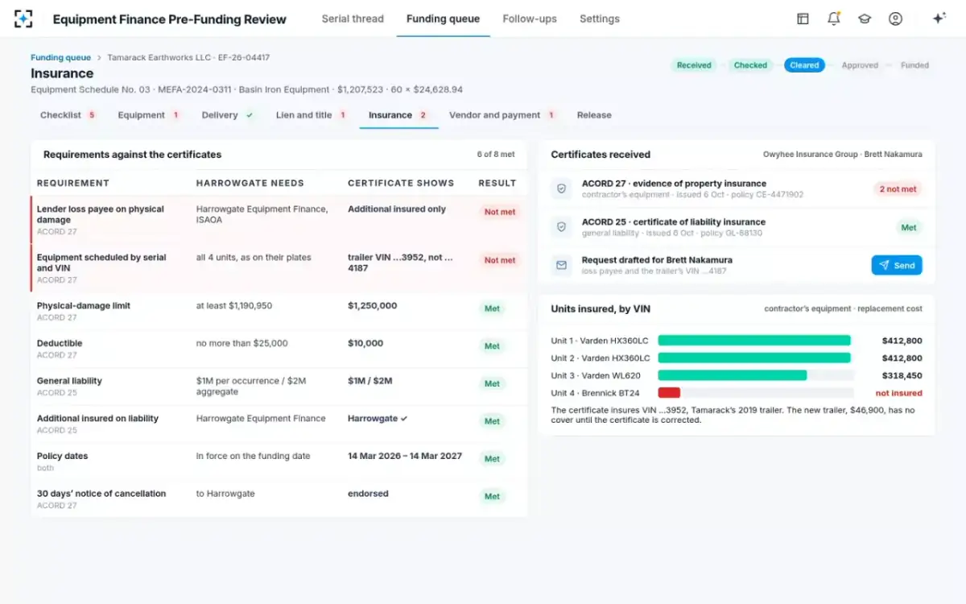Click the Cleared status step

click(804, 65)
